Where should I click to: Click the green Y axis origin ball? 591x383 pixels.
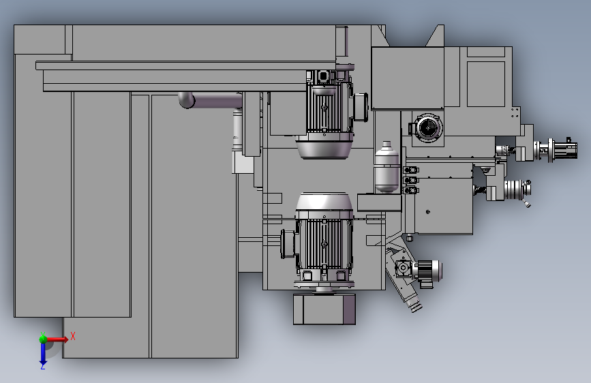[43, 339]
